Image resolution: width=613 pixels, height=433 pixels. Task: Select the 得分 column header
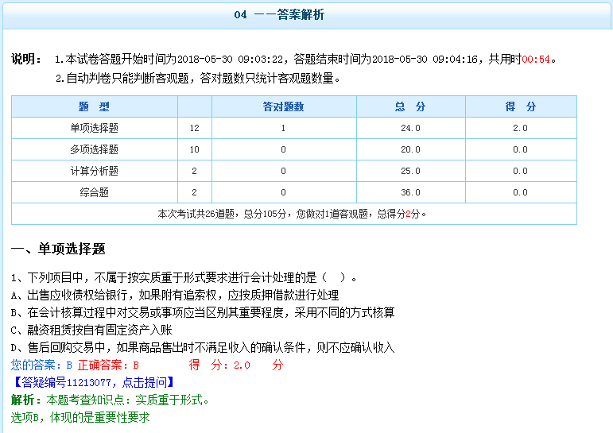point(521,106)
